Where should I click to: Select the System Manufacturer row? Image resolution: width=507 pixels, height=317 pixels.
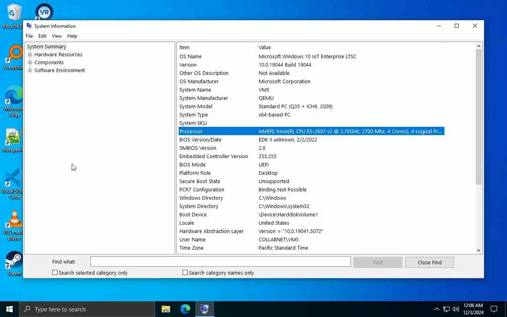click(x=311, y=98)
